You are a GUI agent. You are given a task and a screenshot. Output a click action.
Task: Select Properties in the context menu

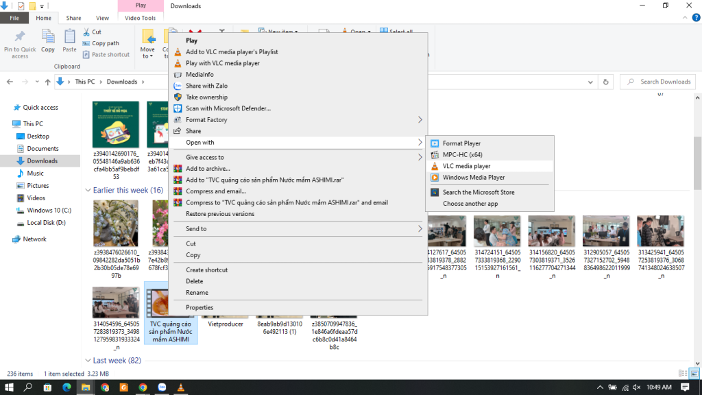[199, 308]
